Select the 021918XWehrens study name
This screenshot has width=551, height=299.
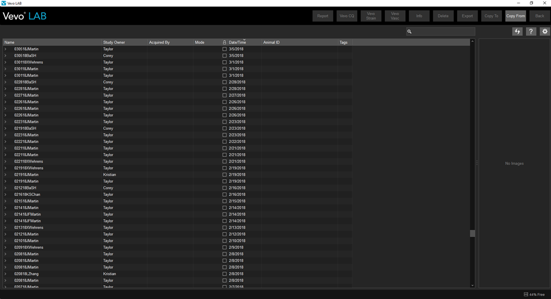click(29, 168)
